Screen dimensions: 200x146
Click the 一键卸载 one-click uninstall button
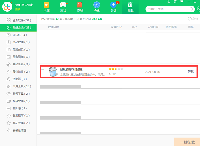(187, 142)
